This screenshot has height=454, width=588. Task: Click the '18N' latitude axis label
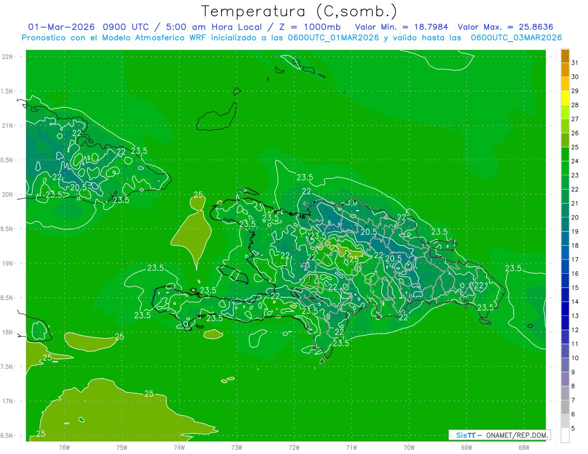[7, 332]
